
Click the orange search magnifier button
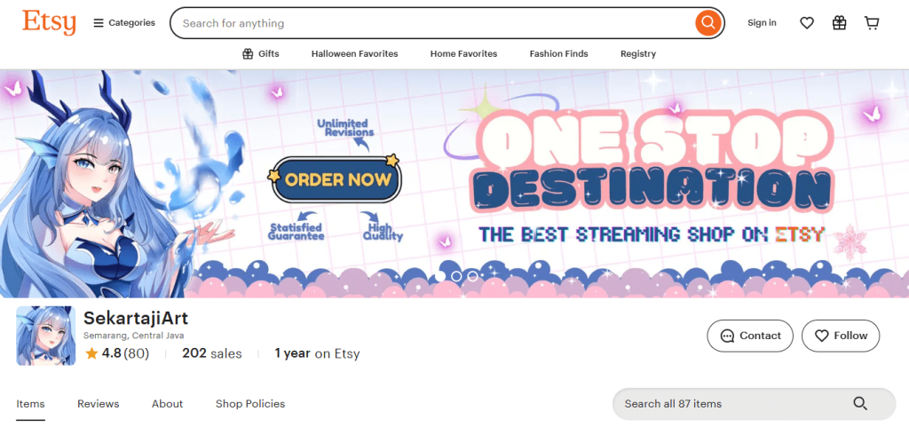click(707, 23)
